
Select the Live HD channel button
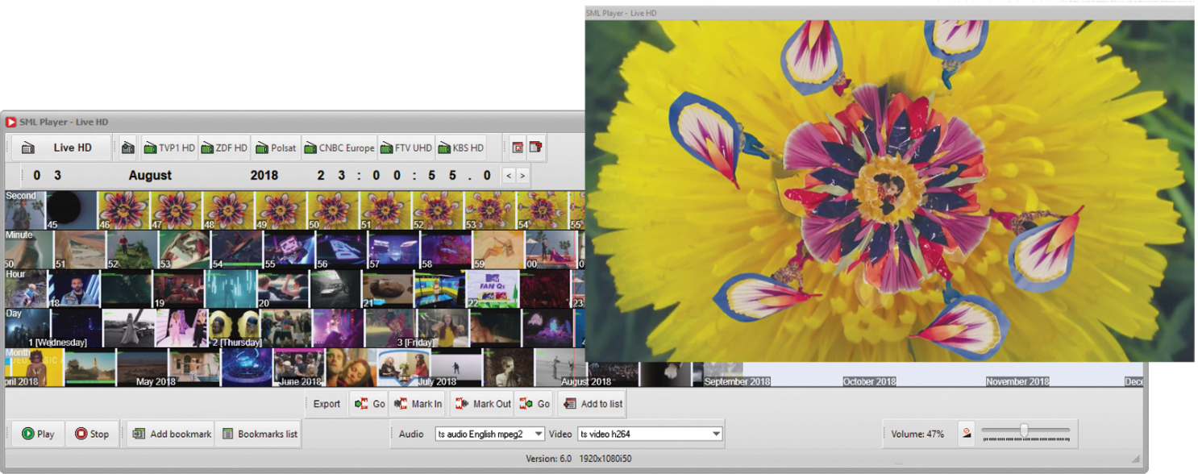click(61, 148)
